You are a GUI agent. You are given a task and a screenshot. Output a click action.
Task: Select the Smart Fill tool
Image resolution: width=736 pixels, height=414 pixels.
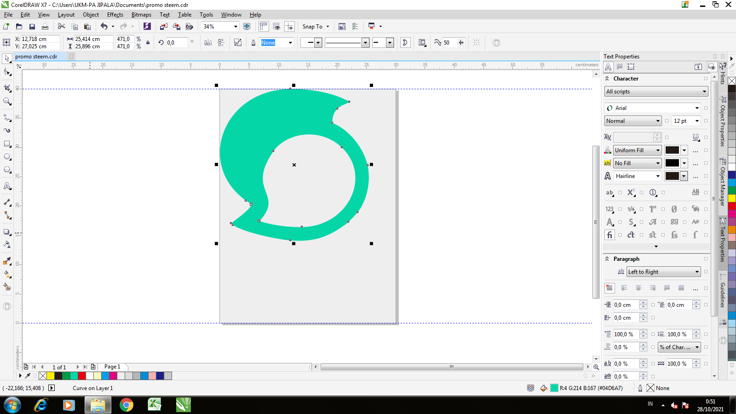click(x=7, y=287)
